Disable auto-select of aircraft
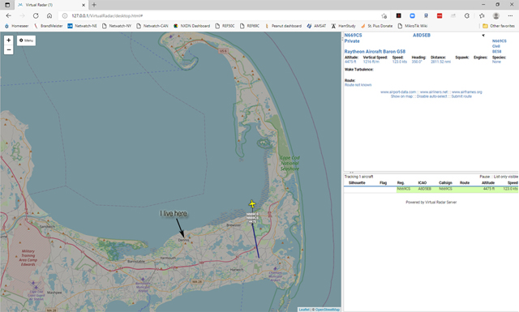519x312 pixels. pyautogui.click(x=431, y=96)
